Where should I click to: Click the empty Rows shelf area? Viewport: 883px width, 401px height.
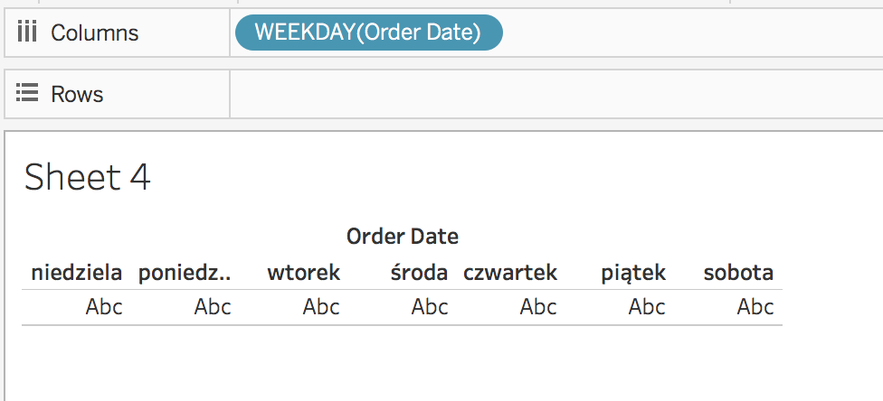[552, 93]
